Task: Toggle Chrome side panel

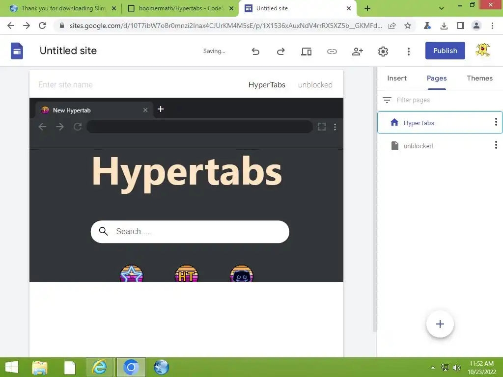Action: (461, 26)
